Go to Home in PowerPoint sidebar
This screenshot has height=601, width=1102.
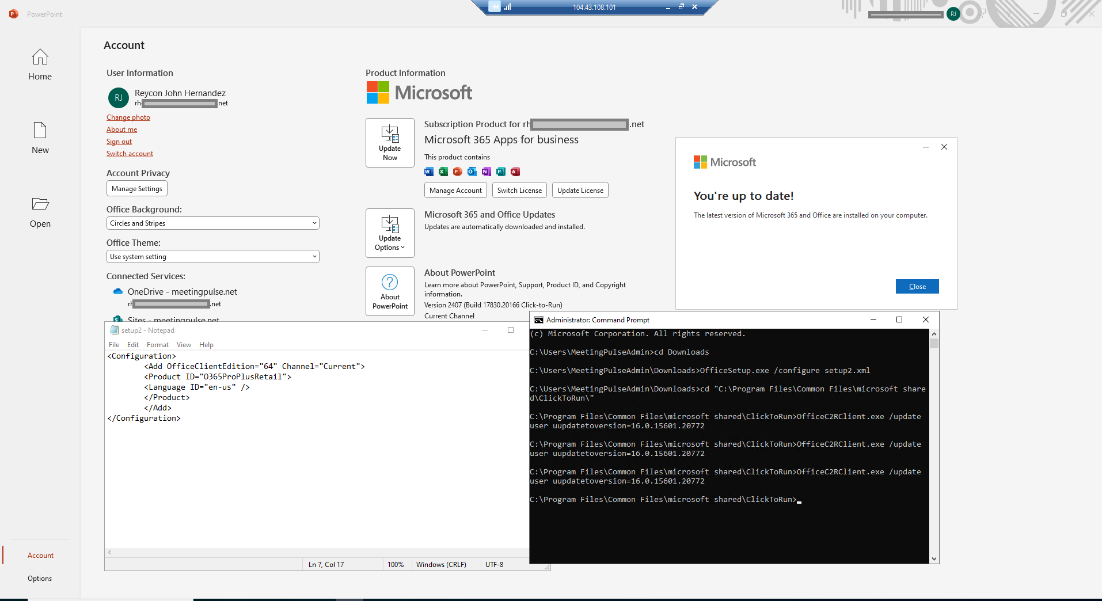(x=40, y=64)
